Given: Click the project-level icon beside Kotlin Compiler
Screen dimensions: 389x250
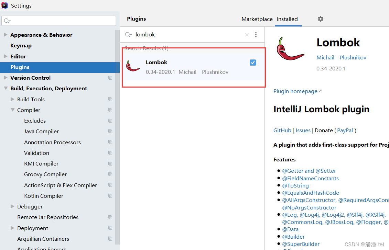Looking at the screenshot, I should 110,196.
